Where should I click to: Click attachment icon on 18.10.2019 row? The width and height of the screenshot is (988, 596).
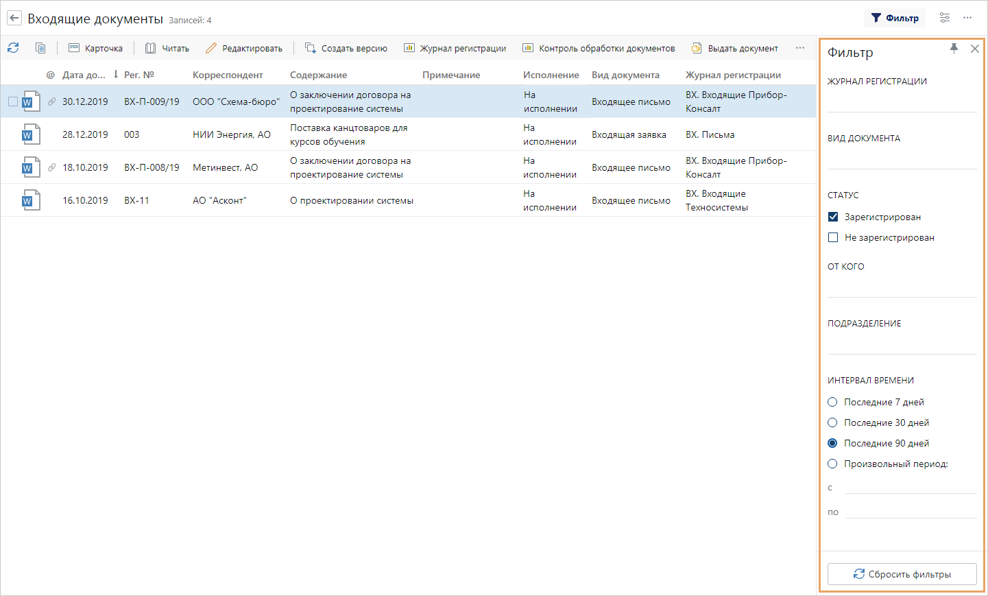(51, 167)
